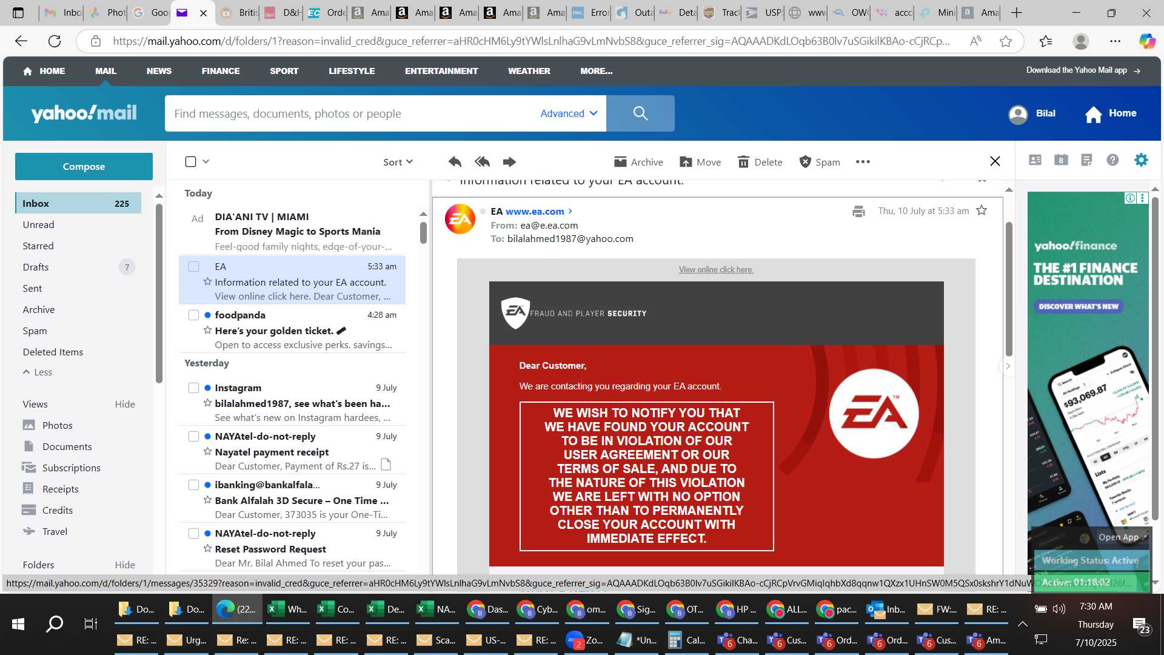This screenshot has width=1164, height=655.
Task: Tick the Nayatel payment receipt checkbox
Action: coord(193,437)
